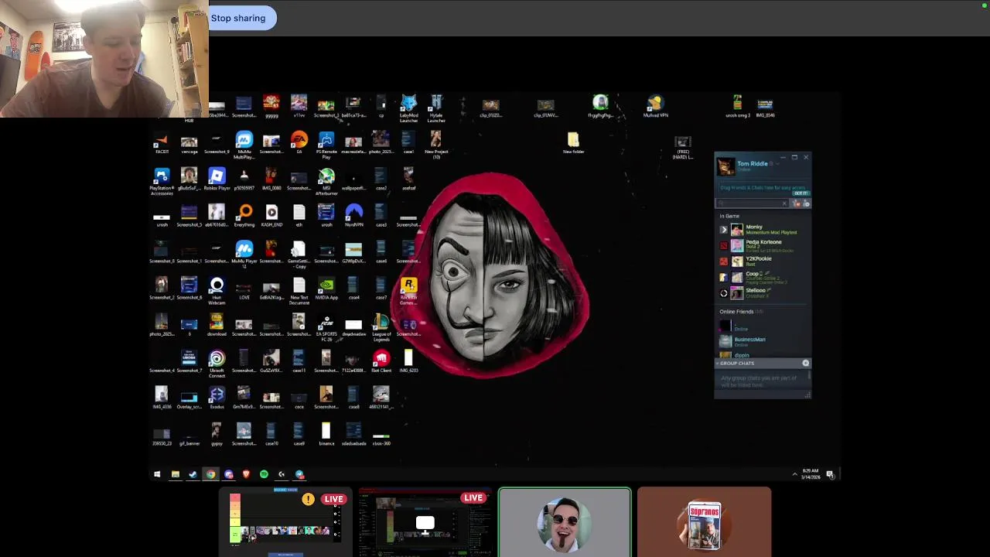Open Rockstar Games Launcher shortcut
Viewport: 990px width, 557px height.
pyautogui.click(x=408, y=291)
